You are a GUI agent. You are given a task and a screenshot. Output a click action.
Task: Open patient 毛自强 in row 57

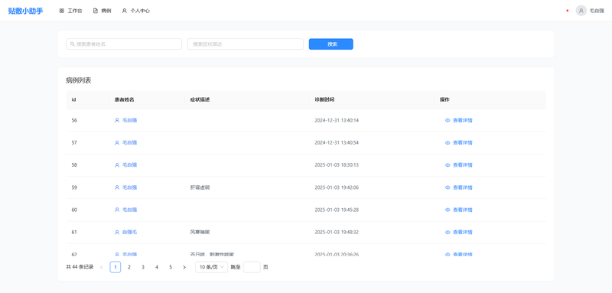129,143
